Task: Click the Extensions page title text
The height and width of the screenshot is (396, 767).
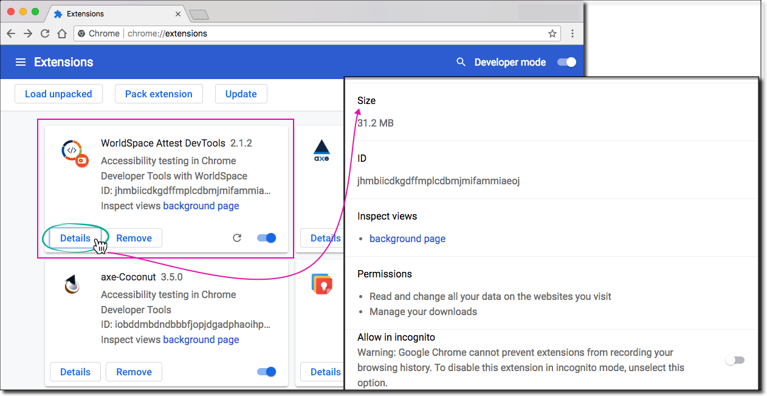Action: tap(64, 62)
